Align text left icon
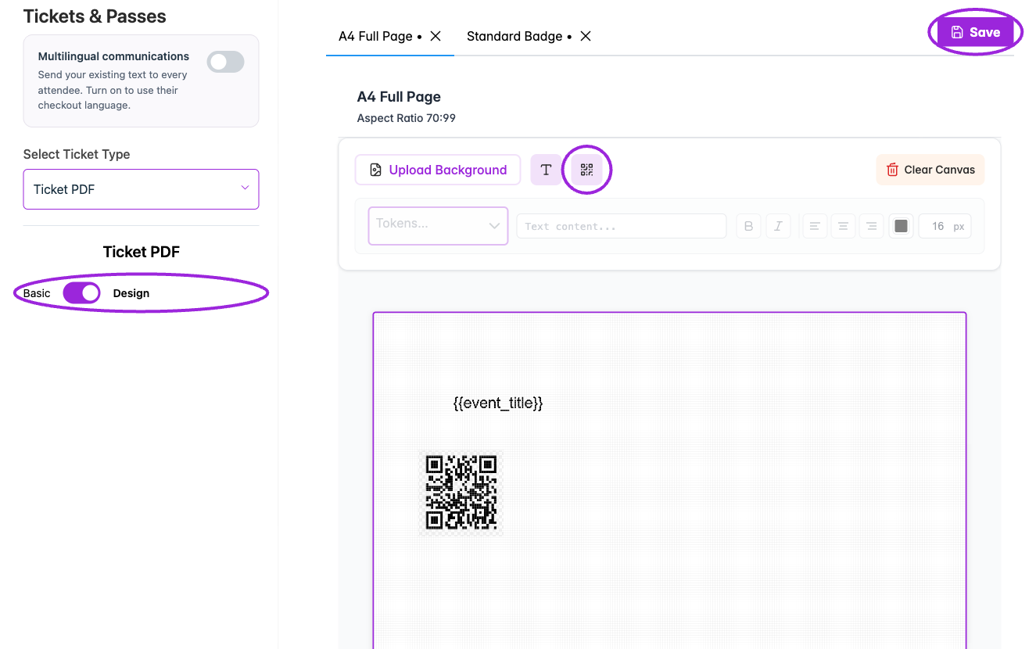1036x649 pixels. click(815, 226)
